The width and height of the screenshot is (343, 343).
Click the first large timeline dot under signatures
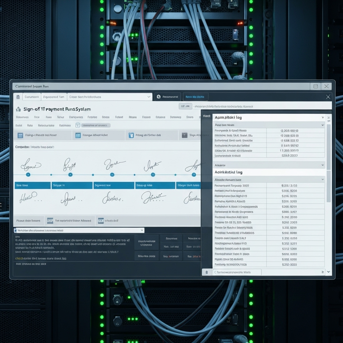coord(28,175)
